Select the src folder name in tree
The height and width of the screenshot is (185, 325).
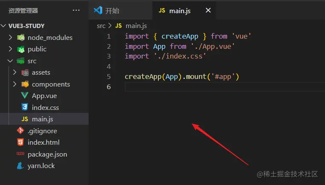click(x=32, y=62)
